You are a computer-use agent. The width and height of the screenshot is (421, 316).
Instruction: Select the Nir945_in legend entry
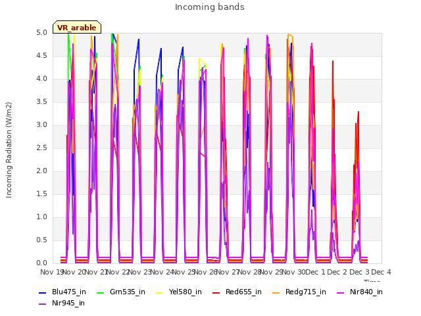pos(62,303)
